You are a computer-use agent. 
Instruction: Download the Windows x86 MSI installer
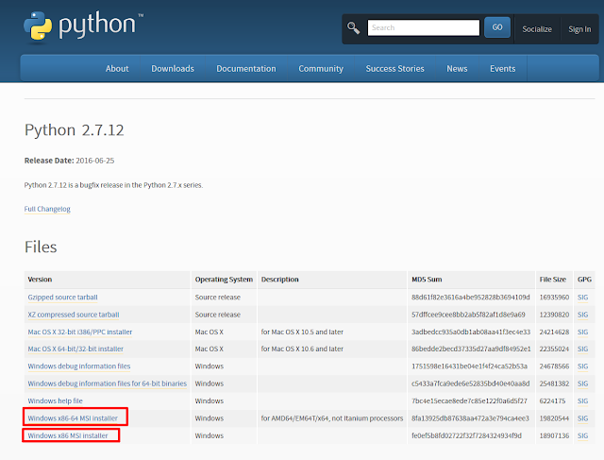[x=68, y=435]
